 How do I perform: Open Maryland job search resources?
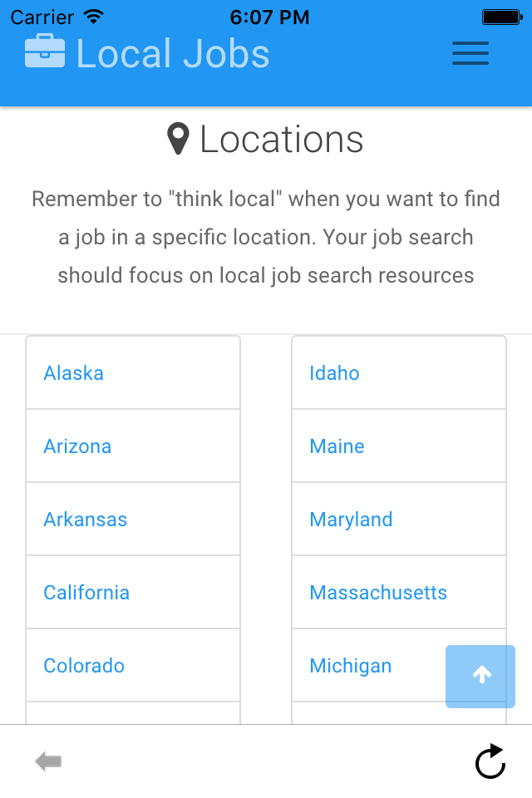351,520
